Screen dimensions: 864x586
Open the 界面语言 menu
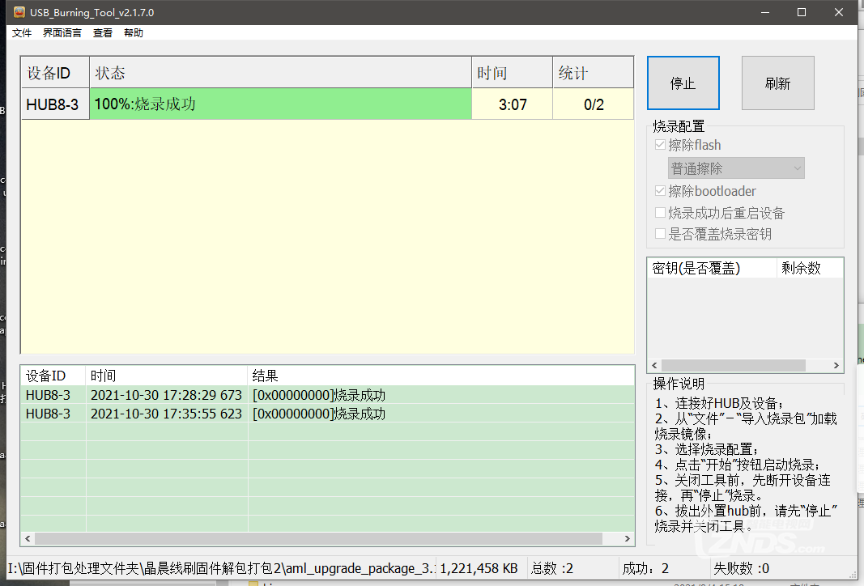click(62, 33)
